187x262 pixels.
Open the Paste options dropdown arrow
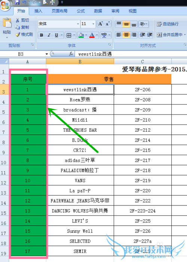pyautogui.click(x=7, y=37)
